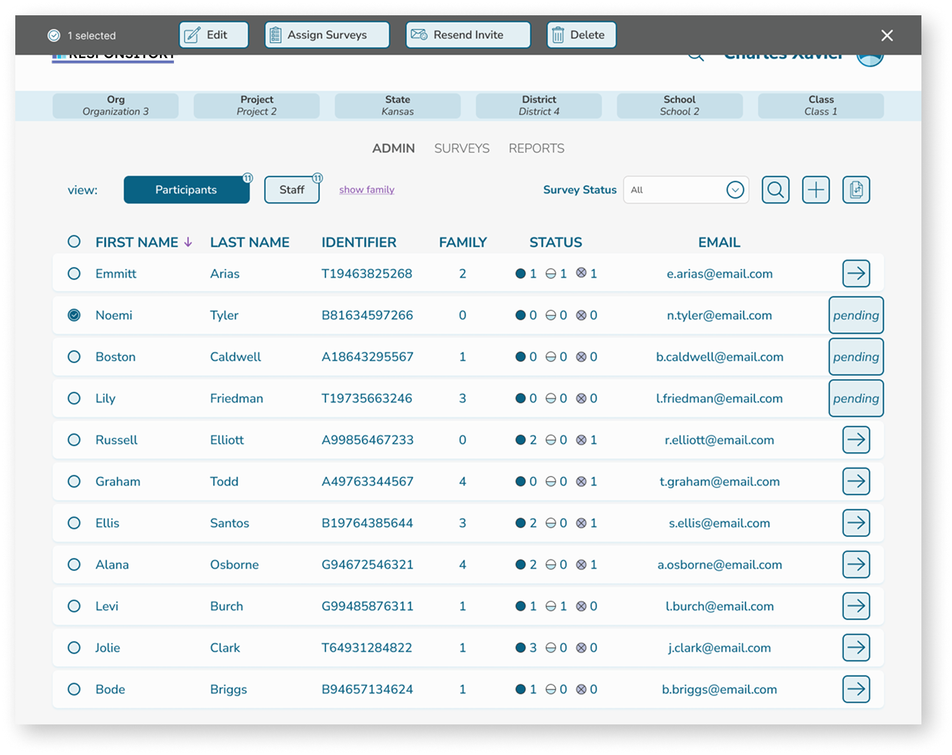This screenshot has height=755, width=952.
Task: Open Levi Burch details arrow
Action: pyautogui.click(x=856, y=606)
